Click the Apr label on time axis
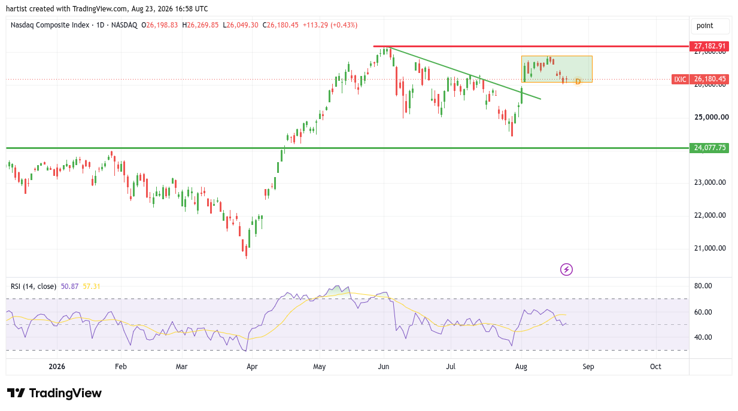The width and height of the screenshot is (738, 411). tap(252, 367)
